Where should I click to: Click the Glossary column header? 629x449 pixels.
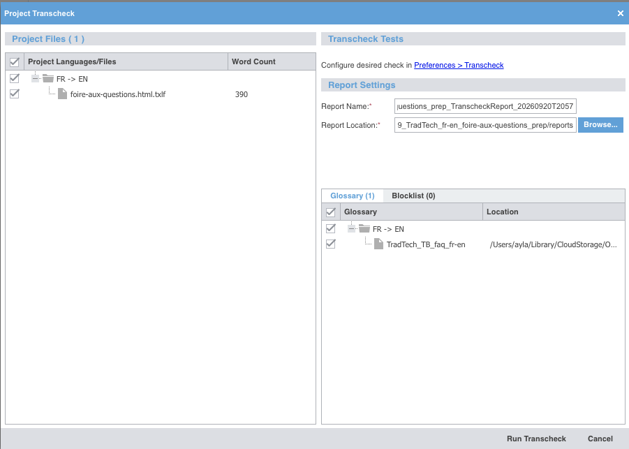[411, 212]
